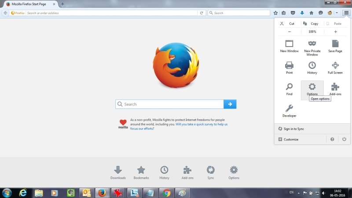Open the Windows Start button
Image resolution: width=352 pixels, height=198 pixels.
[7, 193]
